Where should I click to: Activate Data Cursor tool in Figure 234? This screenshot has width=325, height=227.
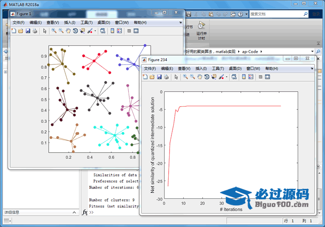(x=214, y=77)
